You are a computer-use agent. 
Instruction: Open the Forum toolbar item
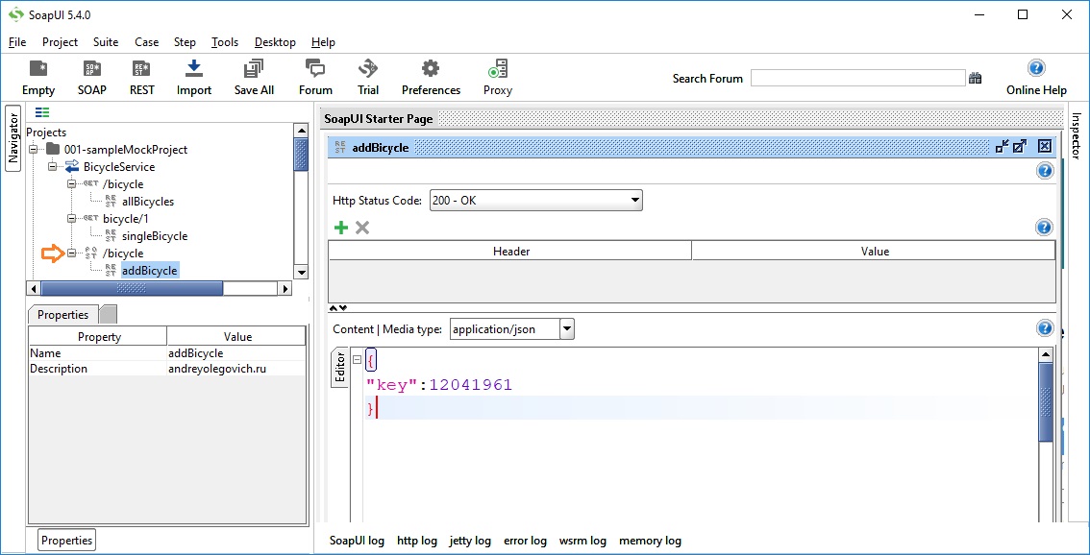coord(315,78)
